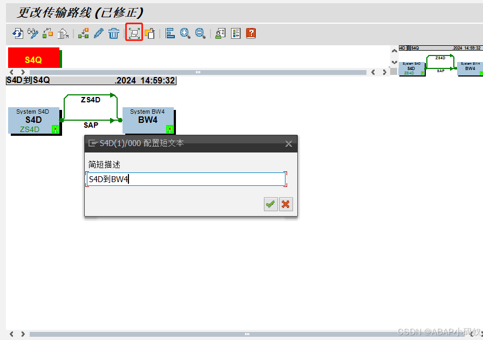The image size is (483, 340).
Task: Click the zoom in magnifier icon
Action: coord(185,33)
